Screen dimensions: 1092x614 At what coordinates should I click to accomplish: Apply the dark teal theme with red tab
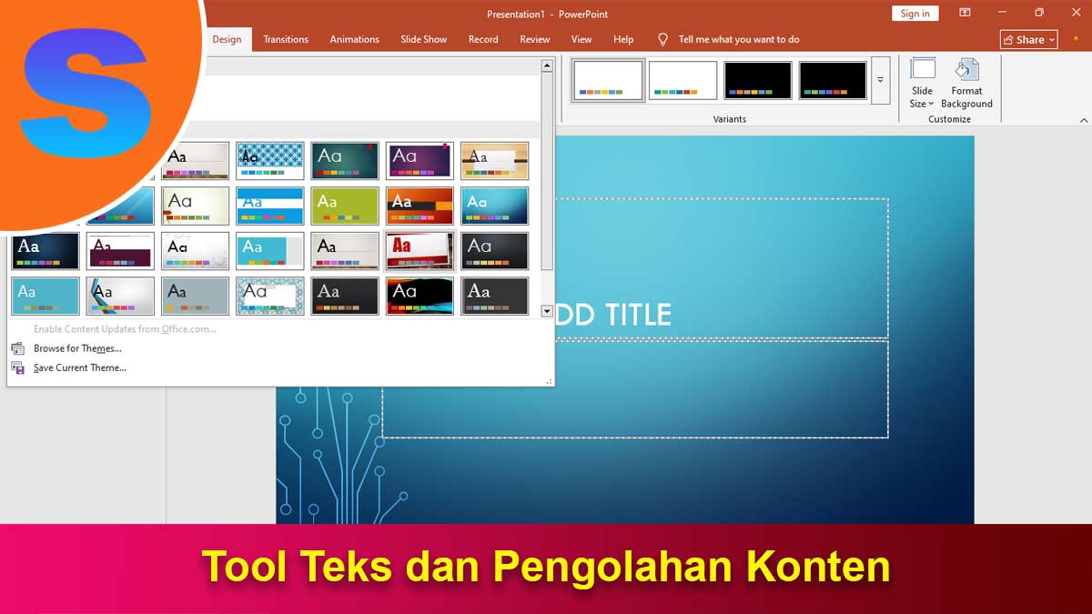point(345,160)
